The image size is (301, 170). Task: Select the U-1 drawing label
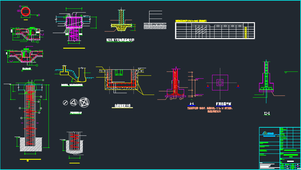267,113
